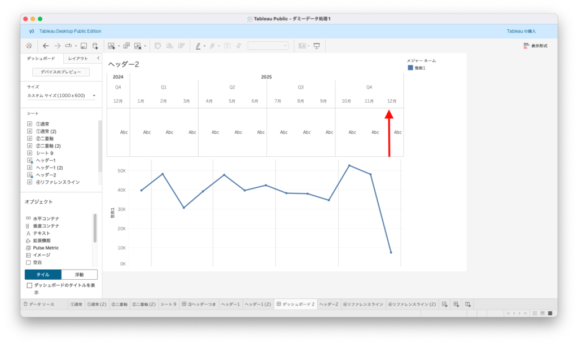578x344 pixels.
Task: Collapse the side pane with chevron
Action: coord(98,58)
